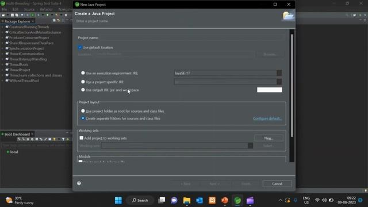The image size is (368, 207).
Task: Select Use project folder as root option
Action: (x=83, y=111)
